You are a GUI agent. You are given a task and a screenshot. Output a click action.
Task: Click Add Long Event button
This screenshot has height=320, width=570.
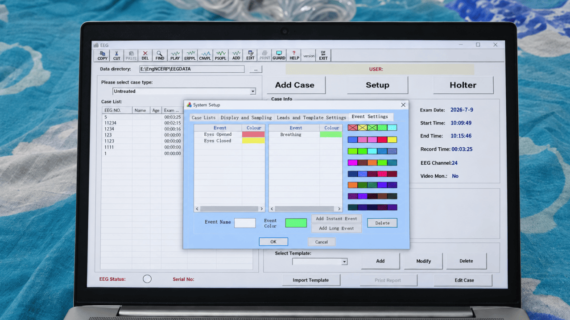coord(336,228)
